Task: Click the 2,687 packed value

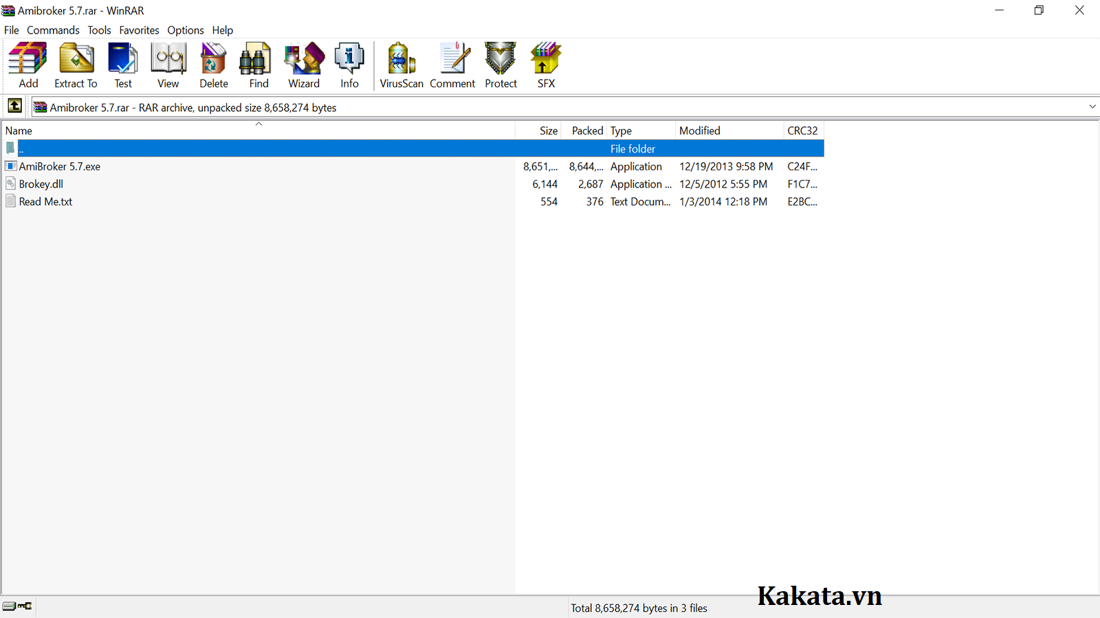Action: [591, 184]
